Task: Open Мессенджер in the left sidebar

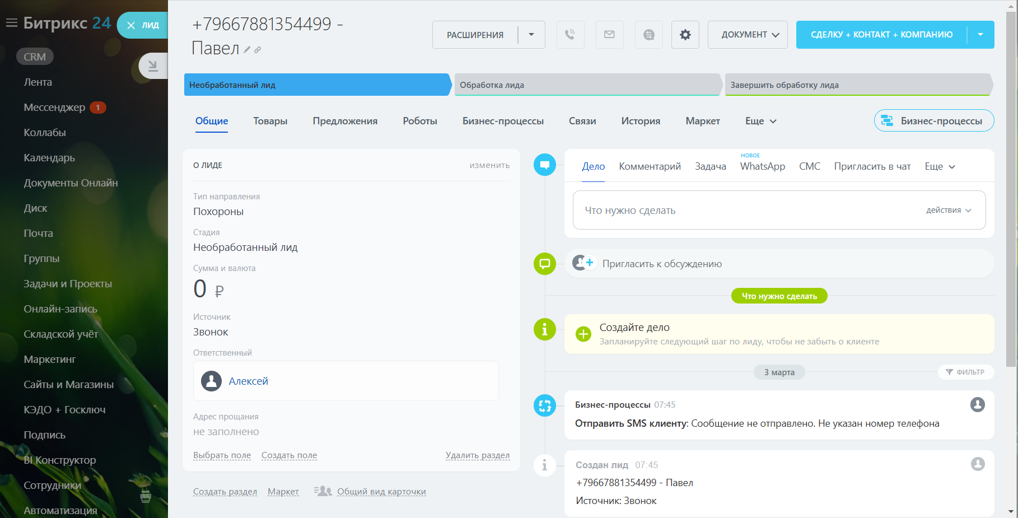Action: tap(54, 107)
